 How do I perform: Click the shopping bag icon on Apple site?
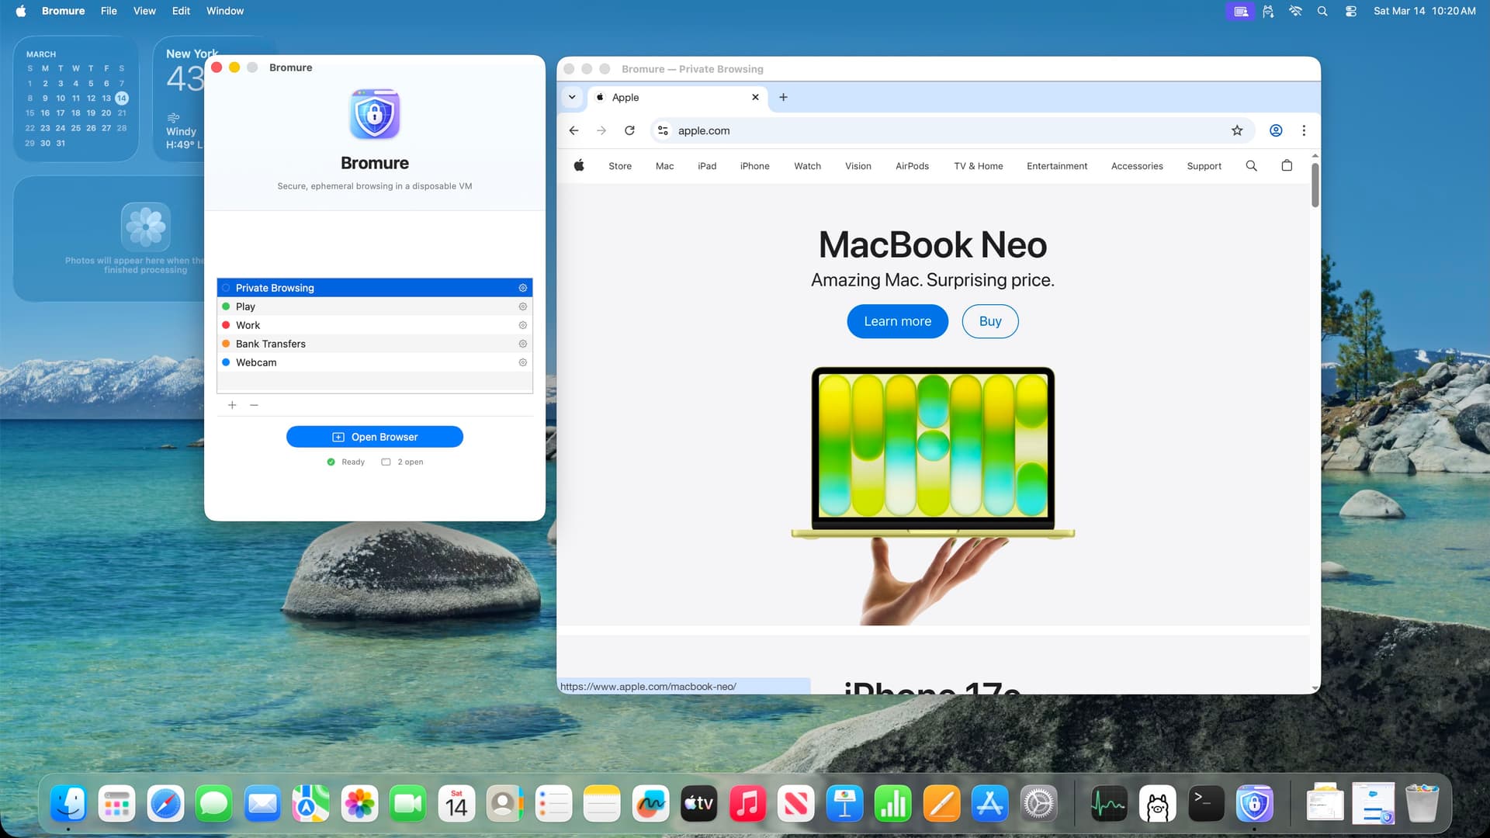click(x=1287, y=165)
